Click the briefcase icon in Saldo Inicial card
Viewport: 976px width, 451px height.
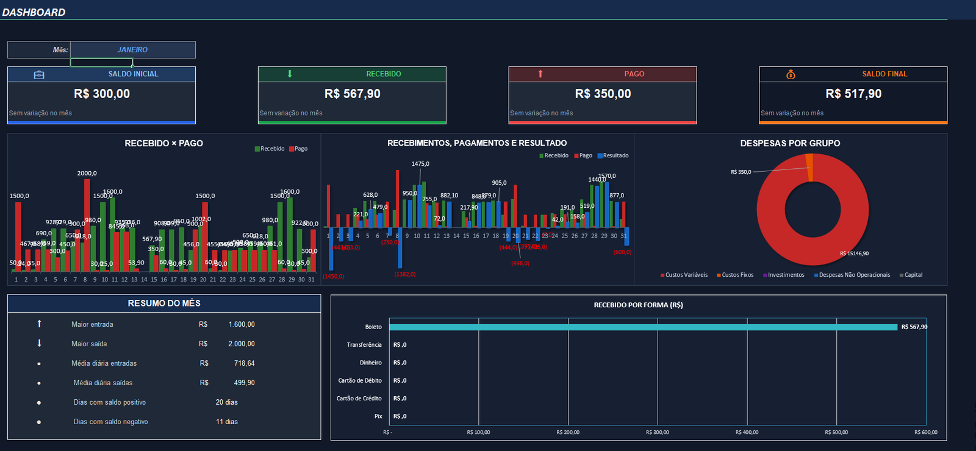(39, 74)
